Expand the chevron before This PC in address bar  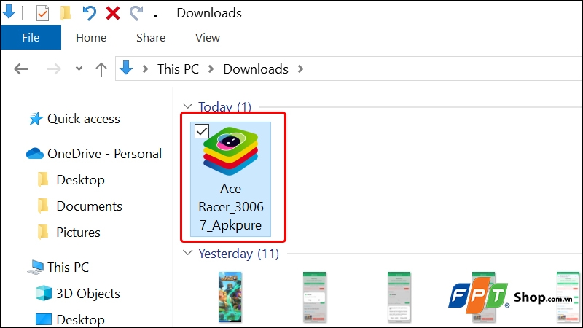coord(146,69)
